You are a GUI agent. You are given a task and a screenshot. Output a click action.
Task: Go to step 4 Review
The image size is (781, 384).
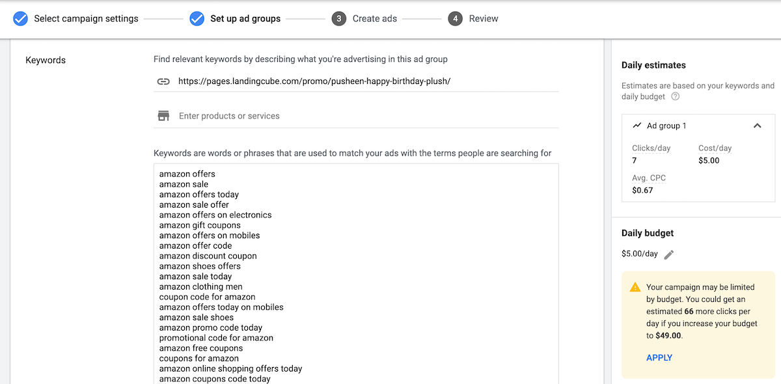pyautogui.click(x=484, y=18)
